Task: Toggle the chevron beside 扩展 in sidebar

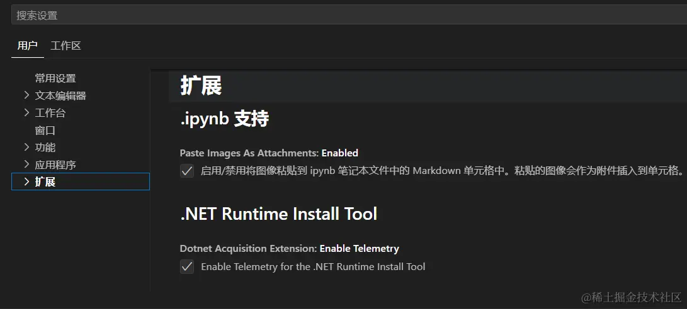Action: (26, 182)
